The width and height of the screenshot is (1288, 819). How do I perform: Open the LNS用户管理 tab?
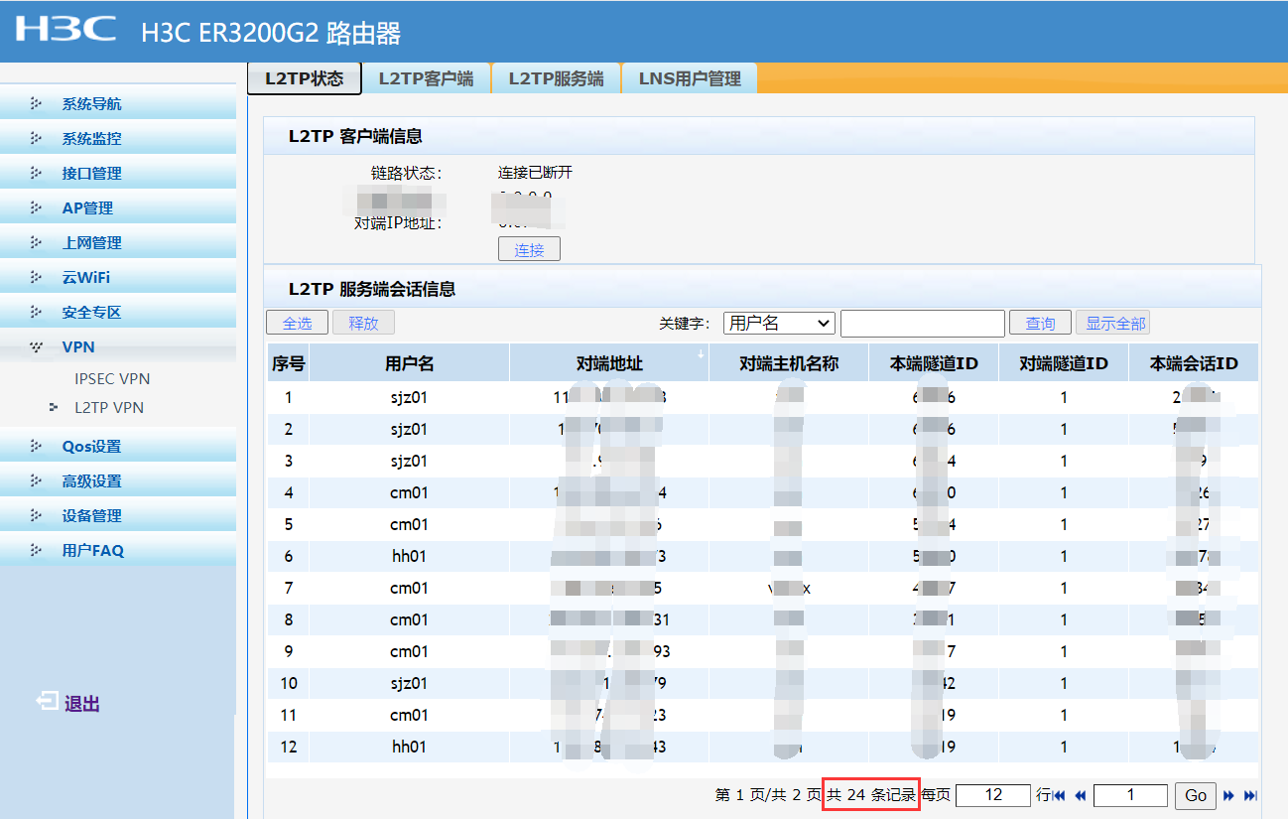pyautogui.click(x=690, y=78)
